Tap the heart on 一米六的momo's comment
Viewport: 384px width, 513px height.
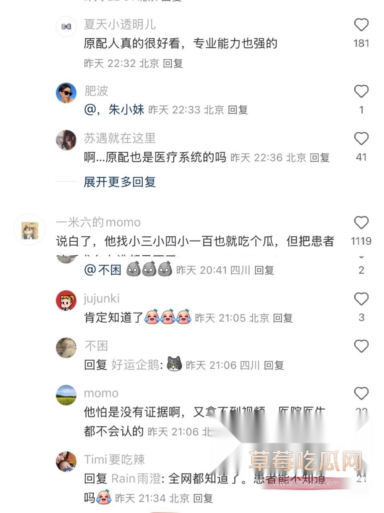[x=361, y=222]
